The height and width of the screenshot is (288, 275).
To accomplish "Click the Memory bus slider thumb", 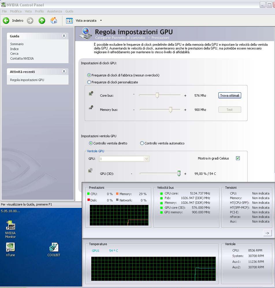I will tap(170, 109).
